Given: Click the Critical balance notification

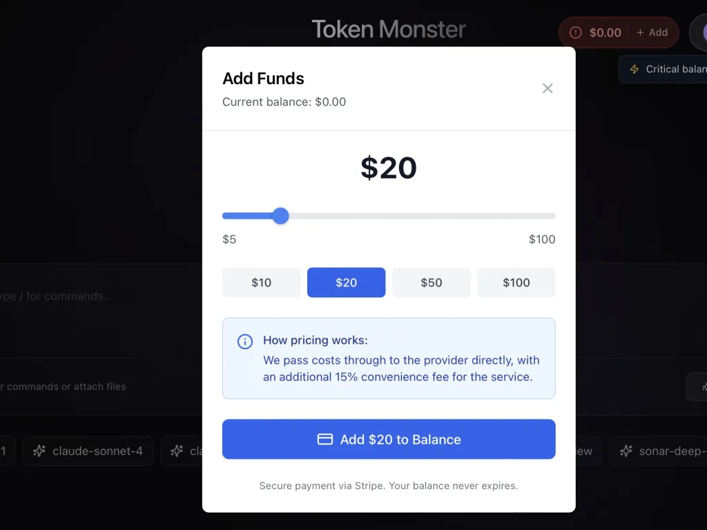Looking at the screenshot, I should tap(664, 69).
